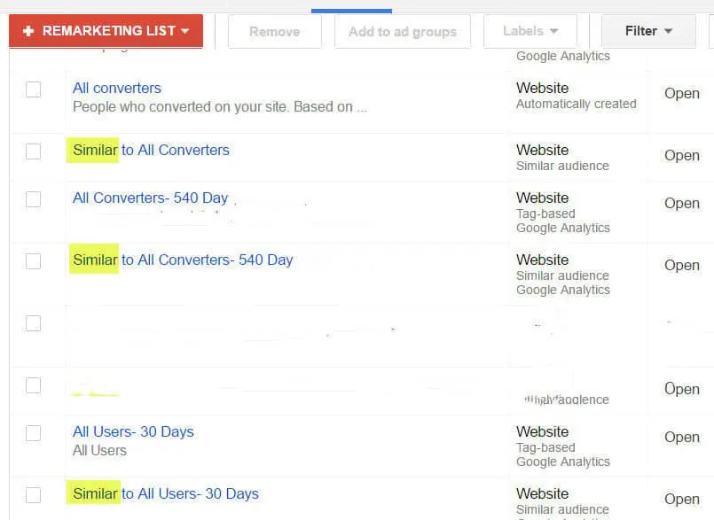
Task: Open Similar to All Converters- 540 Day link
Action: (183, 260)
